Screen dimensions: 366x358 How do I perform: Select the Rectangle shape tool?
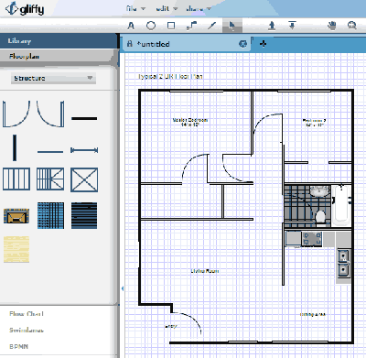[171, 26]
